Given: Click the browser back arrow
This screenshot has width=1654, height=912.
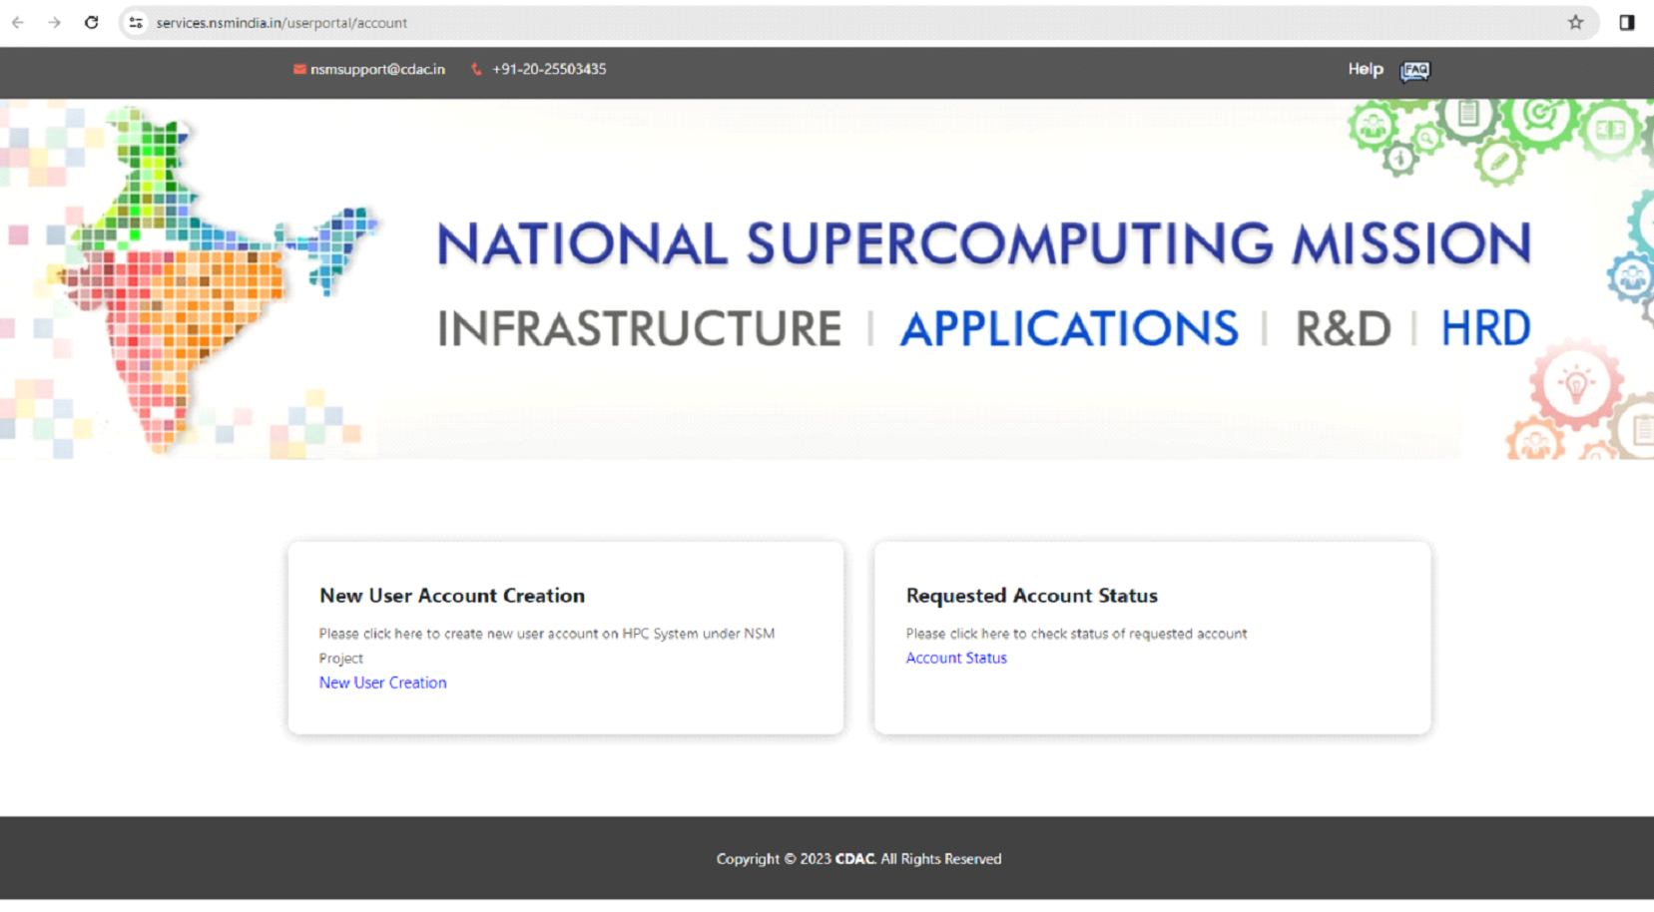Looking at the screenshot, I should [18, 22].
